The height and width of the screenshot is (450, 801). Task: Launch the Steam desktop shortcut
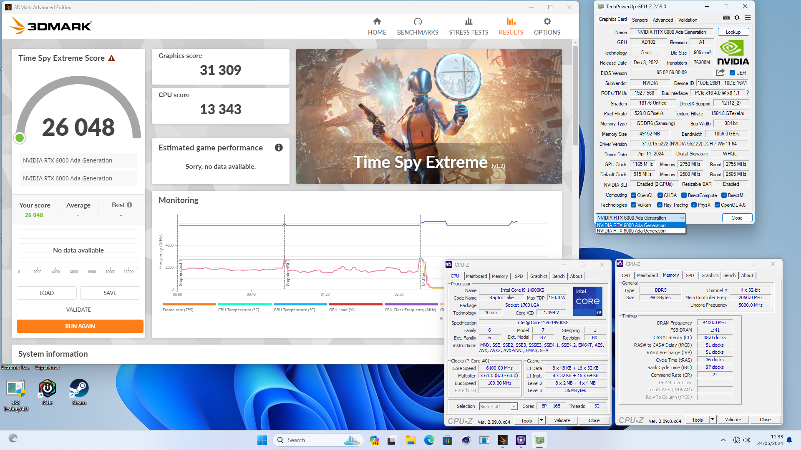79,392
